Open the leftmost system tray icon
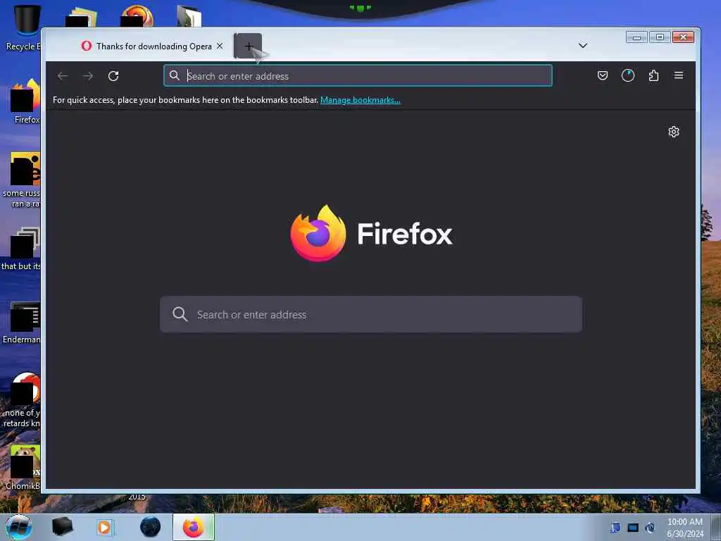 [x=615, y=528]
